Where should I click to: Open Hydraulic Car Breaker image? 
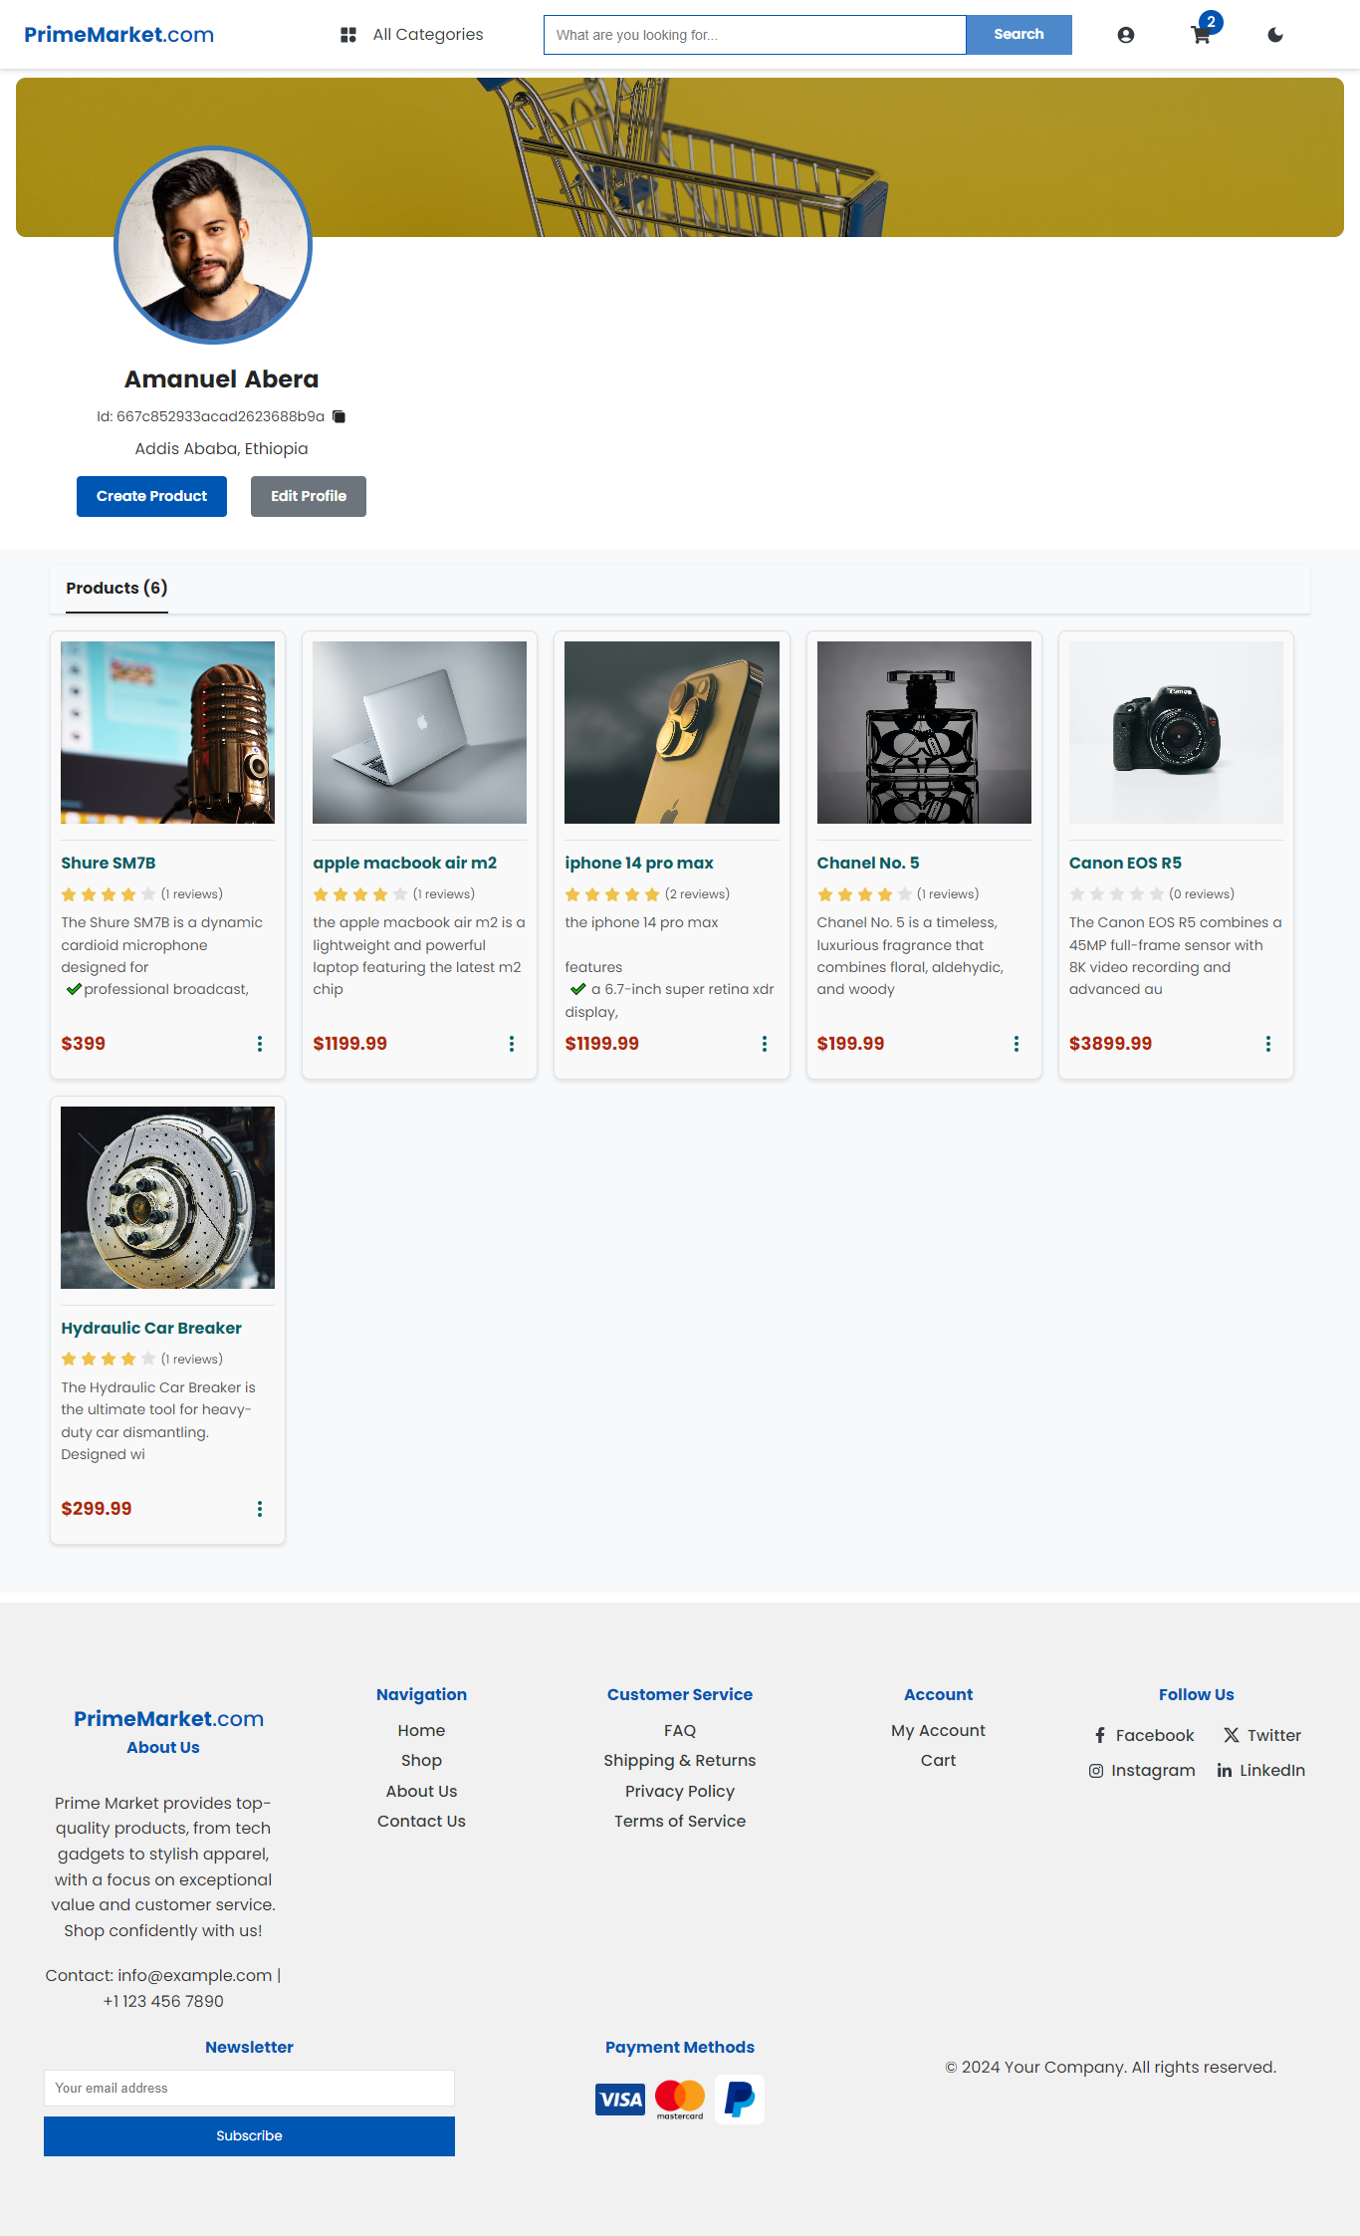[167, 1197]
